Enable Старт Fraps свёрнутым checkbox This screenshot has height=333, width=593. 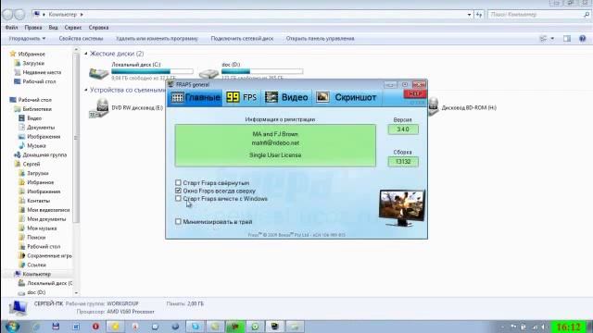point(178,183)
